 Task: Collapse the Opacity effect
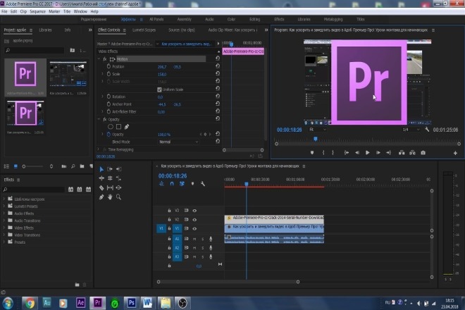pyautogui.click(x=99, y=119)
